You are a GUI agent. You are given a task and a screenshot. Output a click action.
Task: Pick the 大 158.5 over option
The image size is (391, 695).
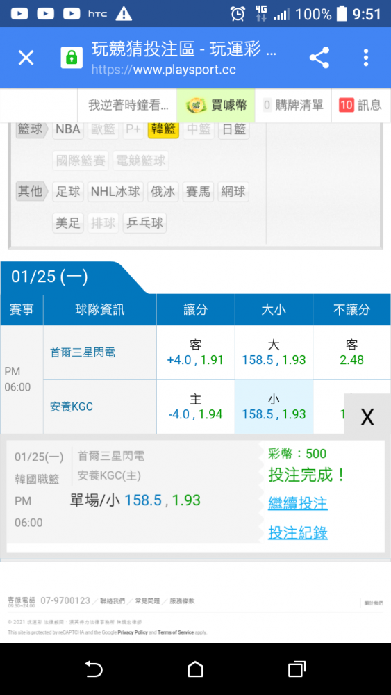click(274, 353)
